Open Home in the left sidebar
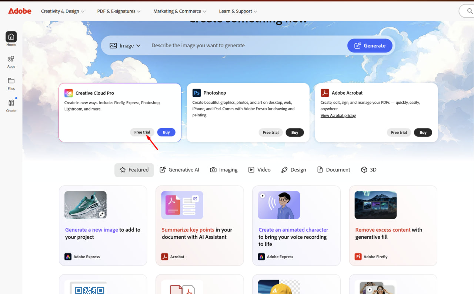474x294 pixels. (x=11, y=39)
